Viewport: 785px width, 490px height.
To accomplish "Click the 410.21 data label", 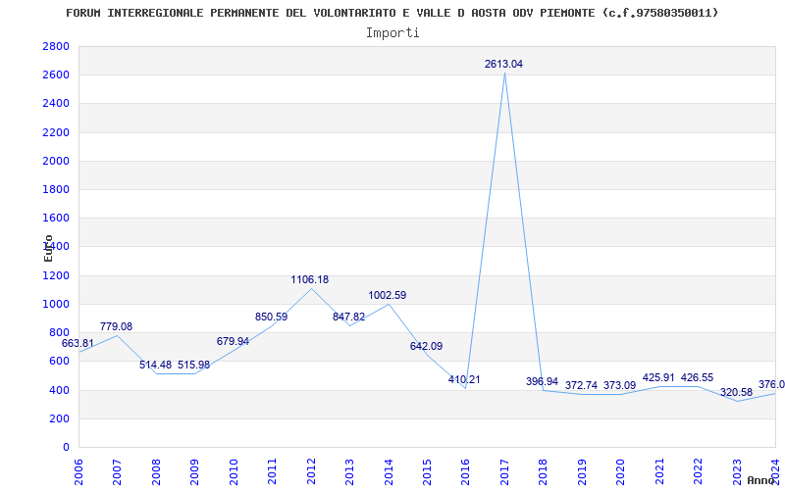I will (464, 379).
